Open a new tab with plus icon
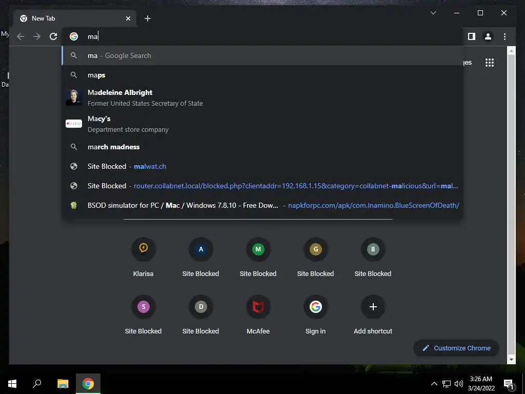Image resolution: width=525 pixels, height=394 pixels. pyautogui.click(x=147, y=18)
